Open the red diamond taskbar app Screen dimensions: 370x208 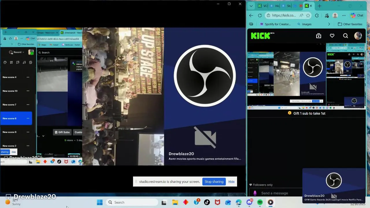coord(186,202)
